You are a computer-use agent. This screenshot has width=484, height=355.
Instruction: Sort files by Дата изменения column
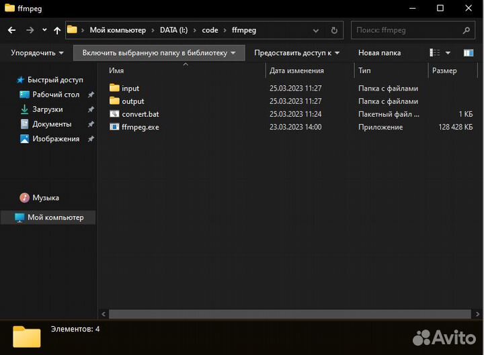tap(296, 70)
